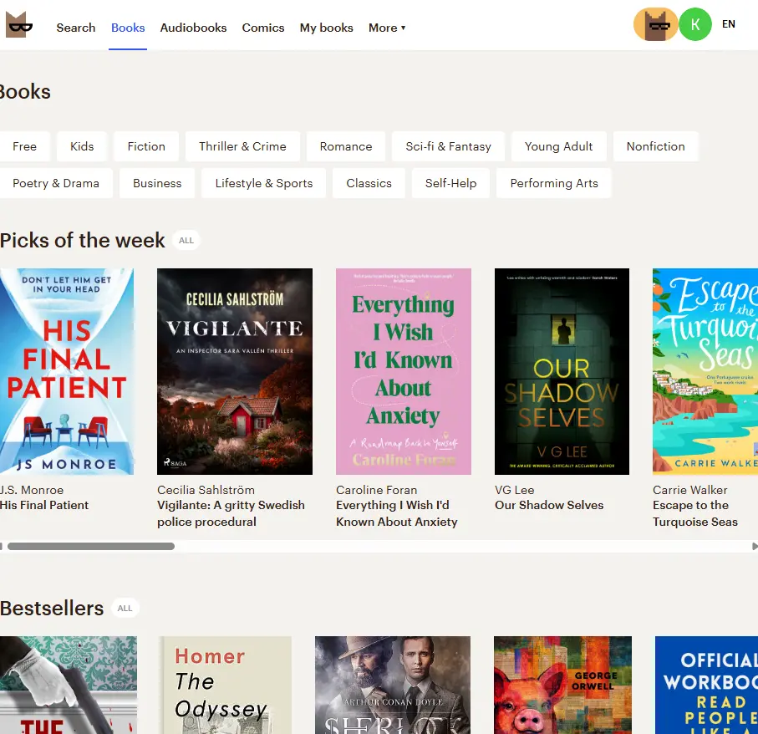Select the Books tab
The width and height of the screenshot is (758, 734).
[x=128, y=28]
